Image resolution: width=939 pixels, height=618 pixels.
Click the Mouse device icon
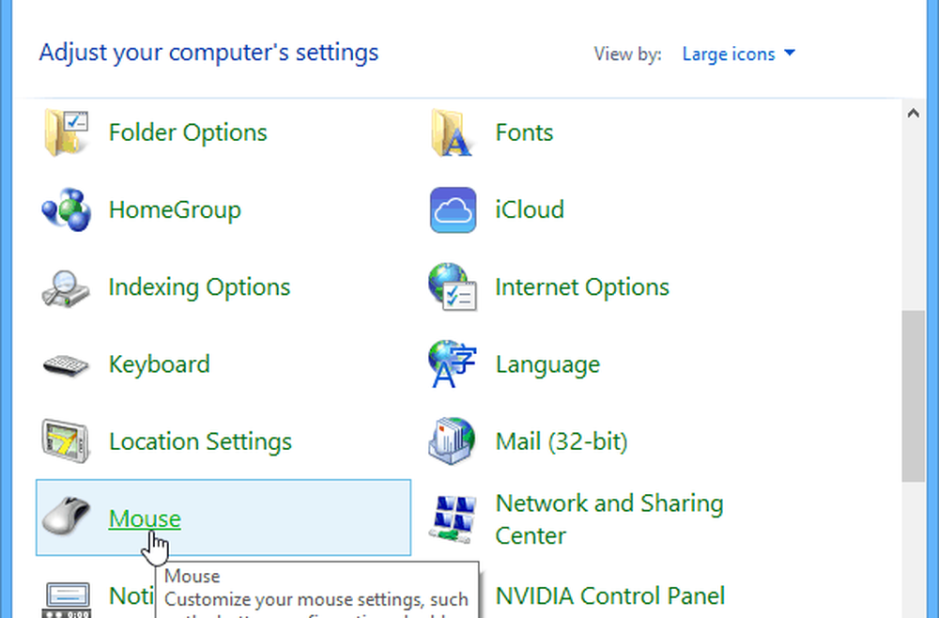65,518
